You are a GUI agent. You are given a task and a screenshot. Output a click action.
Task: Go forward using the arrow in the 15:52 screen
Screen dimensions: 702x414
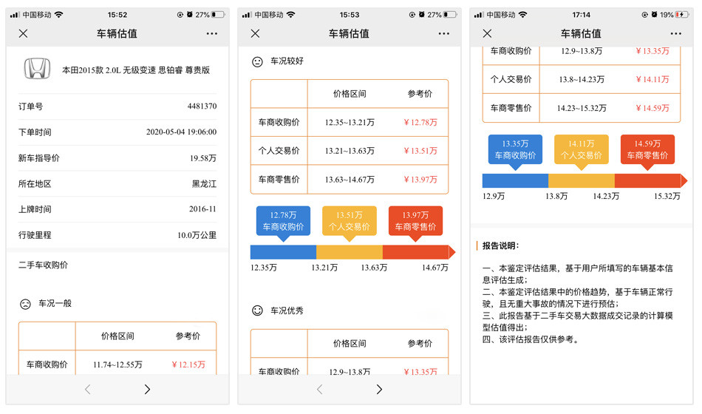click(x=147, y=389)
